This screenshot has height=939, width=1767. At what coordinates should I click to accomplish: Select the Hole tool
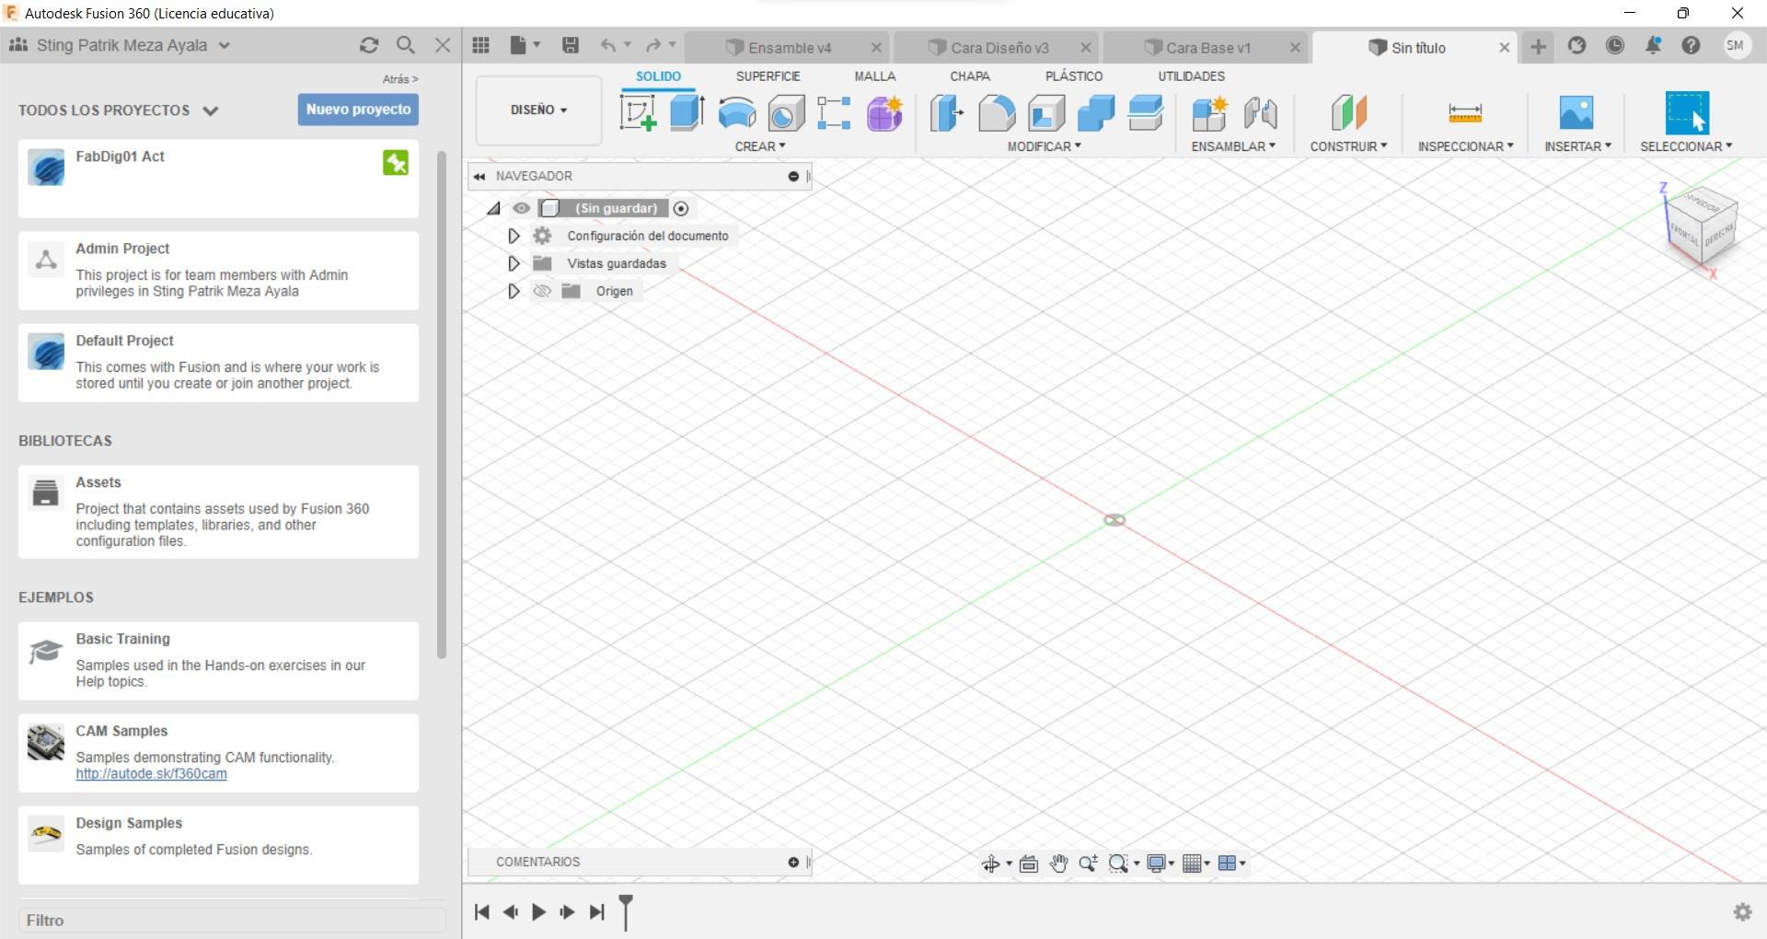coord(785,113)
